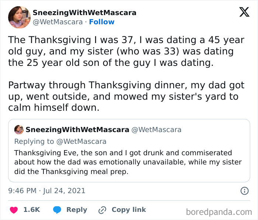Select the Copy link text
The image size is (258, 220).
point(129,210)
